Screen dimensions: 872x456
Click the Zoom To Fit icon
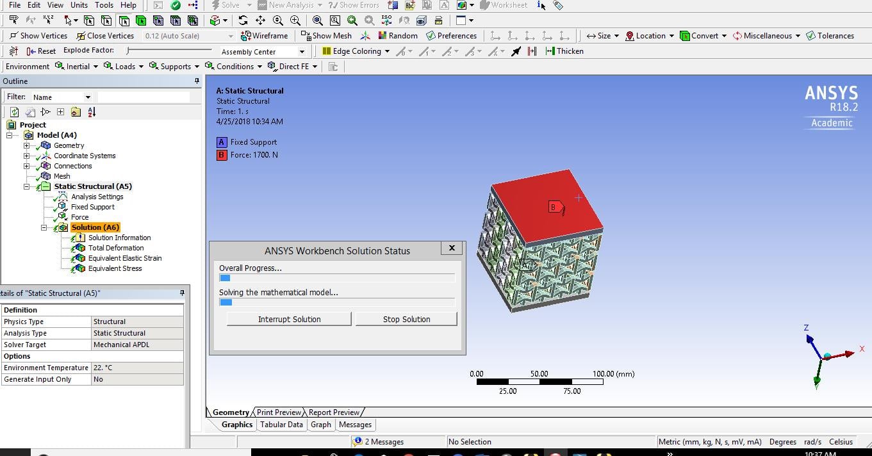(x=317, y=20)
